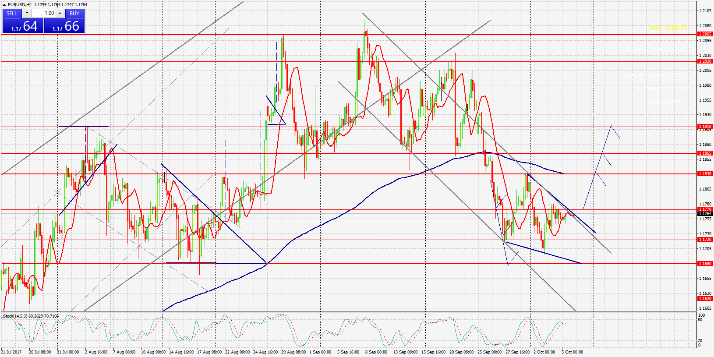Select the 1.2020 red price level tag

pos(705,61)
